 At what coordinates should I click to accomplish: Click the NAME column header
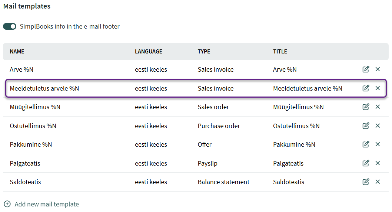[x=17, y=52]
